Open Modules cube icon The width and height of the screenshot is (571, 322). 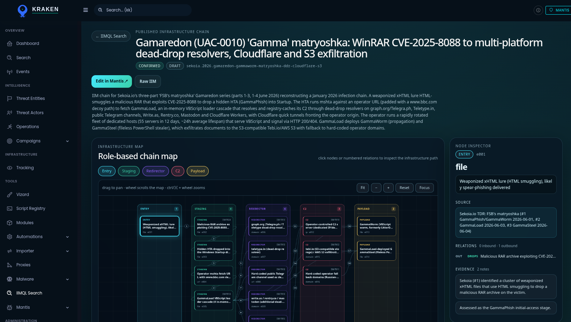[x=10, y=223]
